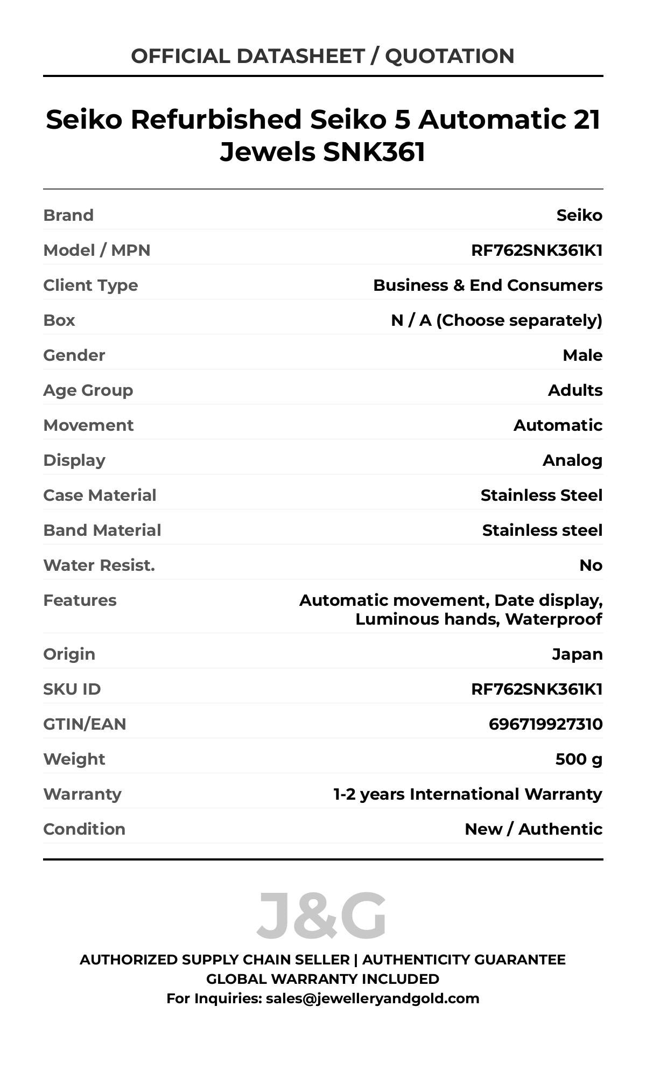The height and width of the screenshot is (1077, 646).
Task: Click the Brand value Seiko
Action: coord(579,215)
